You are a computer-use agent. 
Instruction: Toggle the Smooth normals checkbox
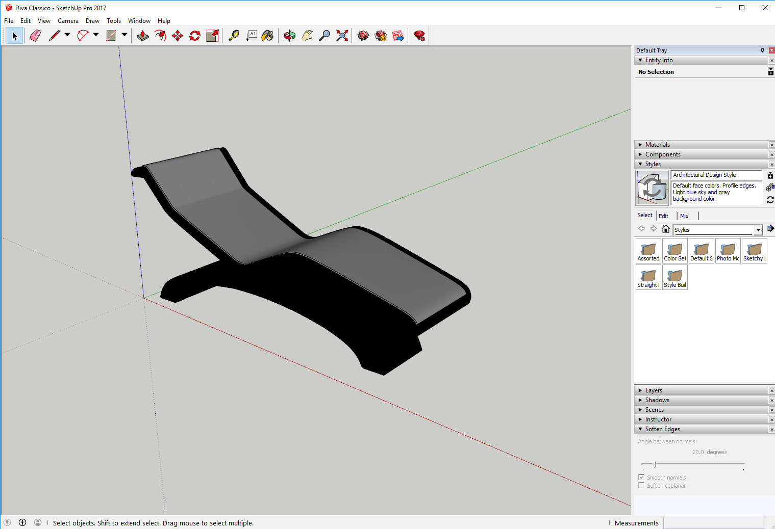(641, 478)
